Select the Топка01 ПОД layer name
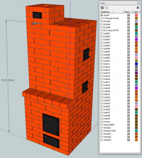The height and width of the screenshot is (158, 142). [x=109, y=131]
